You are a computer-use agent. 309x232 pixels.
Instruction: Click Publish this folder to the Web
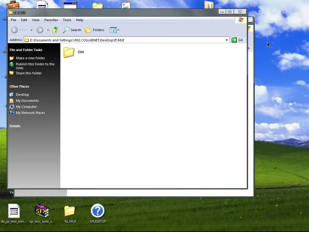(35, 66)
